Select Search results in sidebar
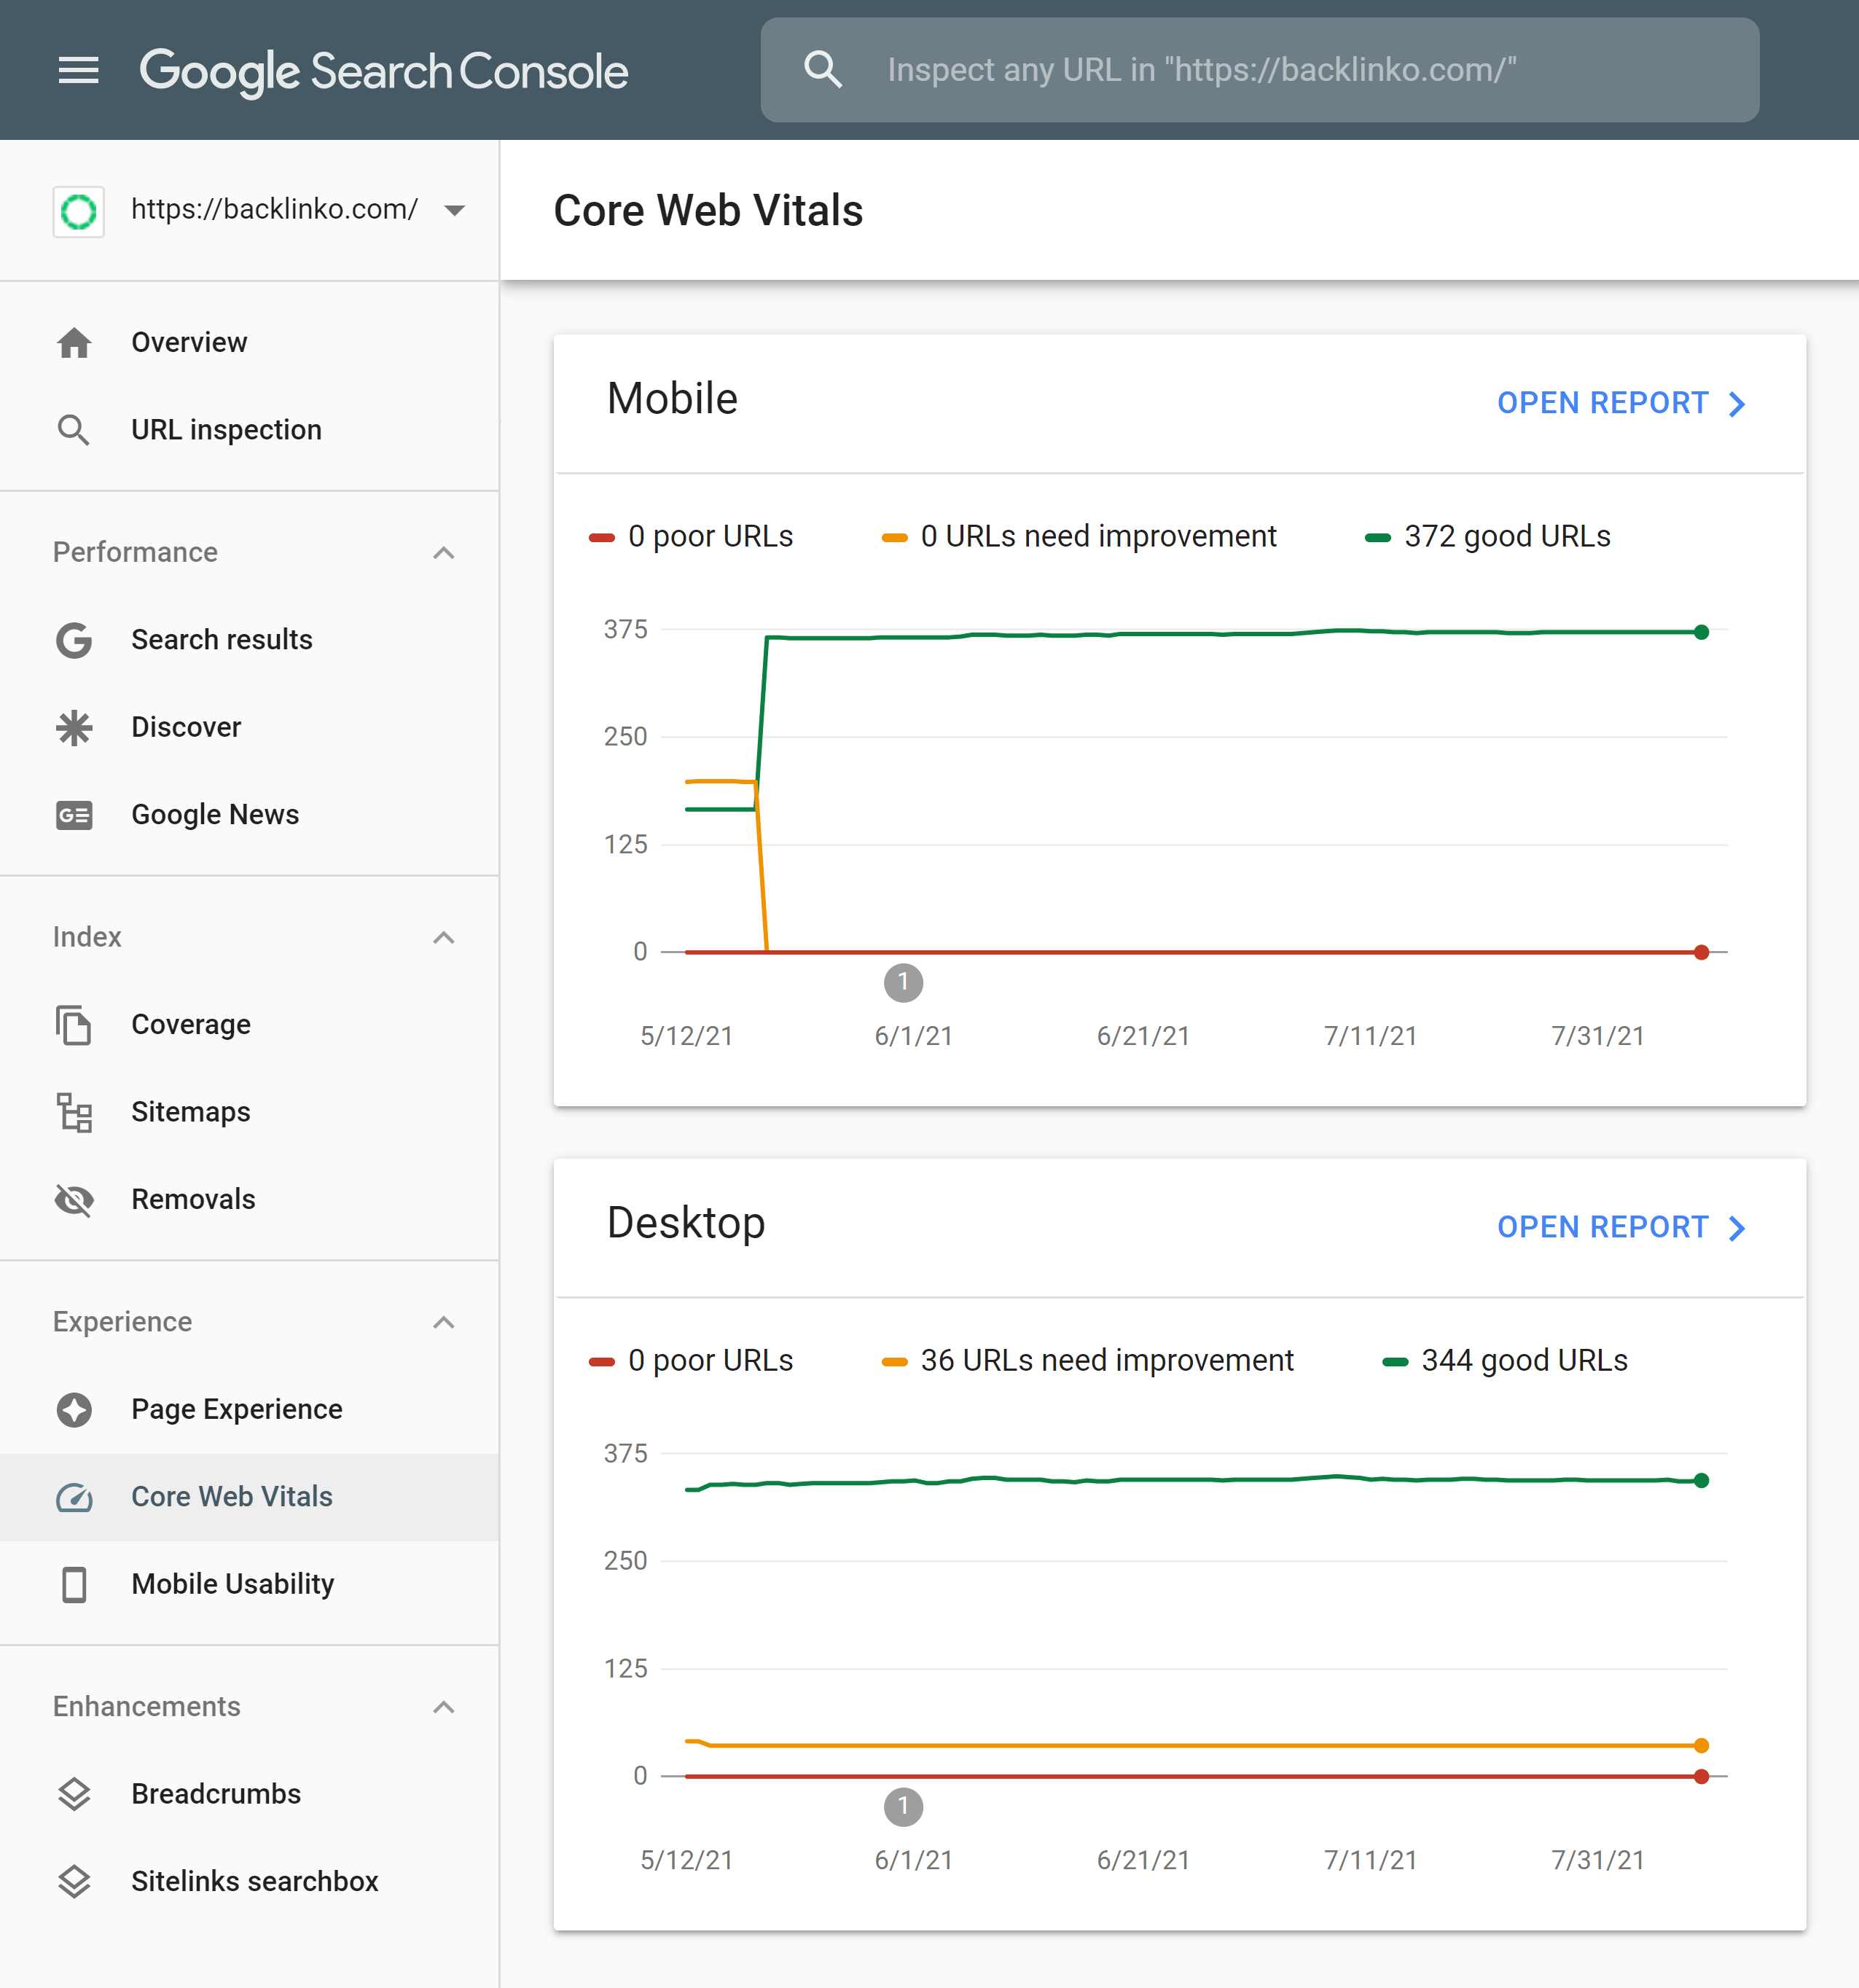Screen dimensions: 1859x1988 click(x=222, y=640)
